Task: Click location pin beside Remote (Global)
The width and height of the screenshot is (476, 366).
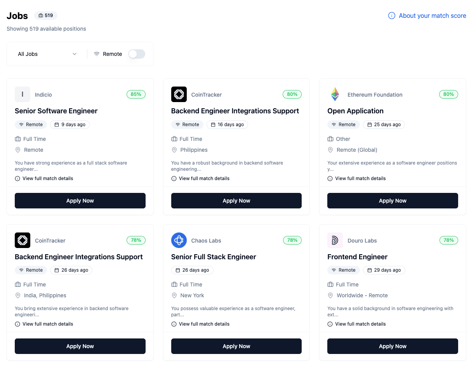Action: (330, 150)
